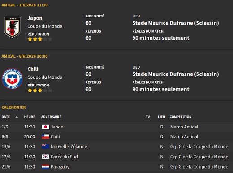The height and width of the screenshot is (173, 233).
Task: Toggle the DATE column sort arrow
Action: coord(17,117)
